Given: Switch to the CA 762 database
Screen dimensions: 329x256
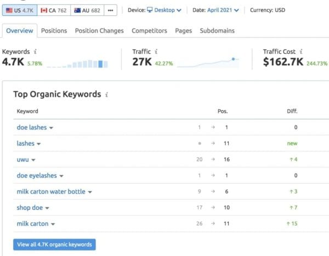Looking at the screenshot, I should tap(54, 10).
